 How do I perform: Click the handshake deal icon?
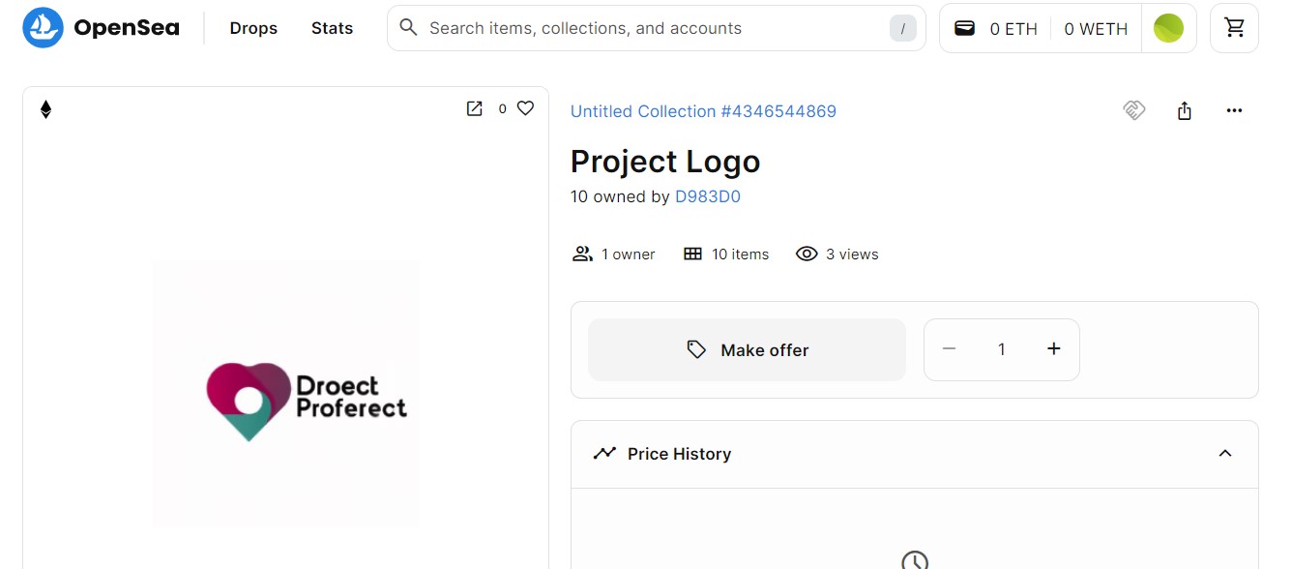[x=1134, y=110]
